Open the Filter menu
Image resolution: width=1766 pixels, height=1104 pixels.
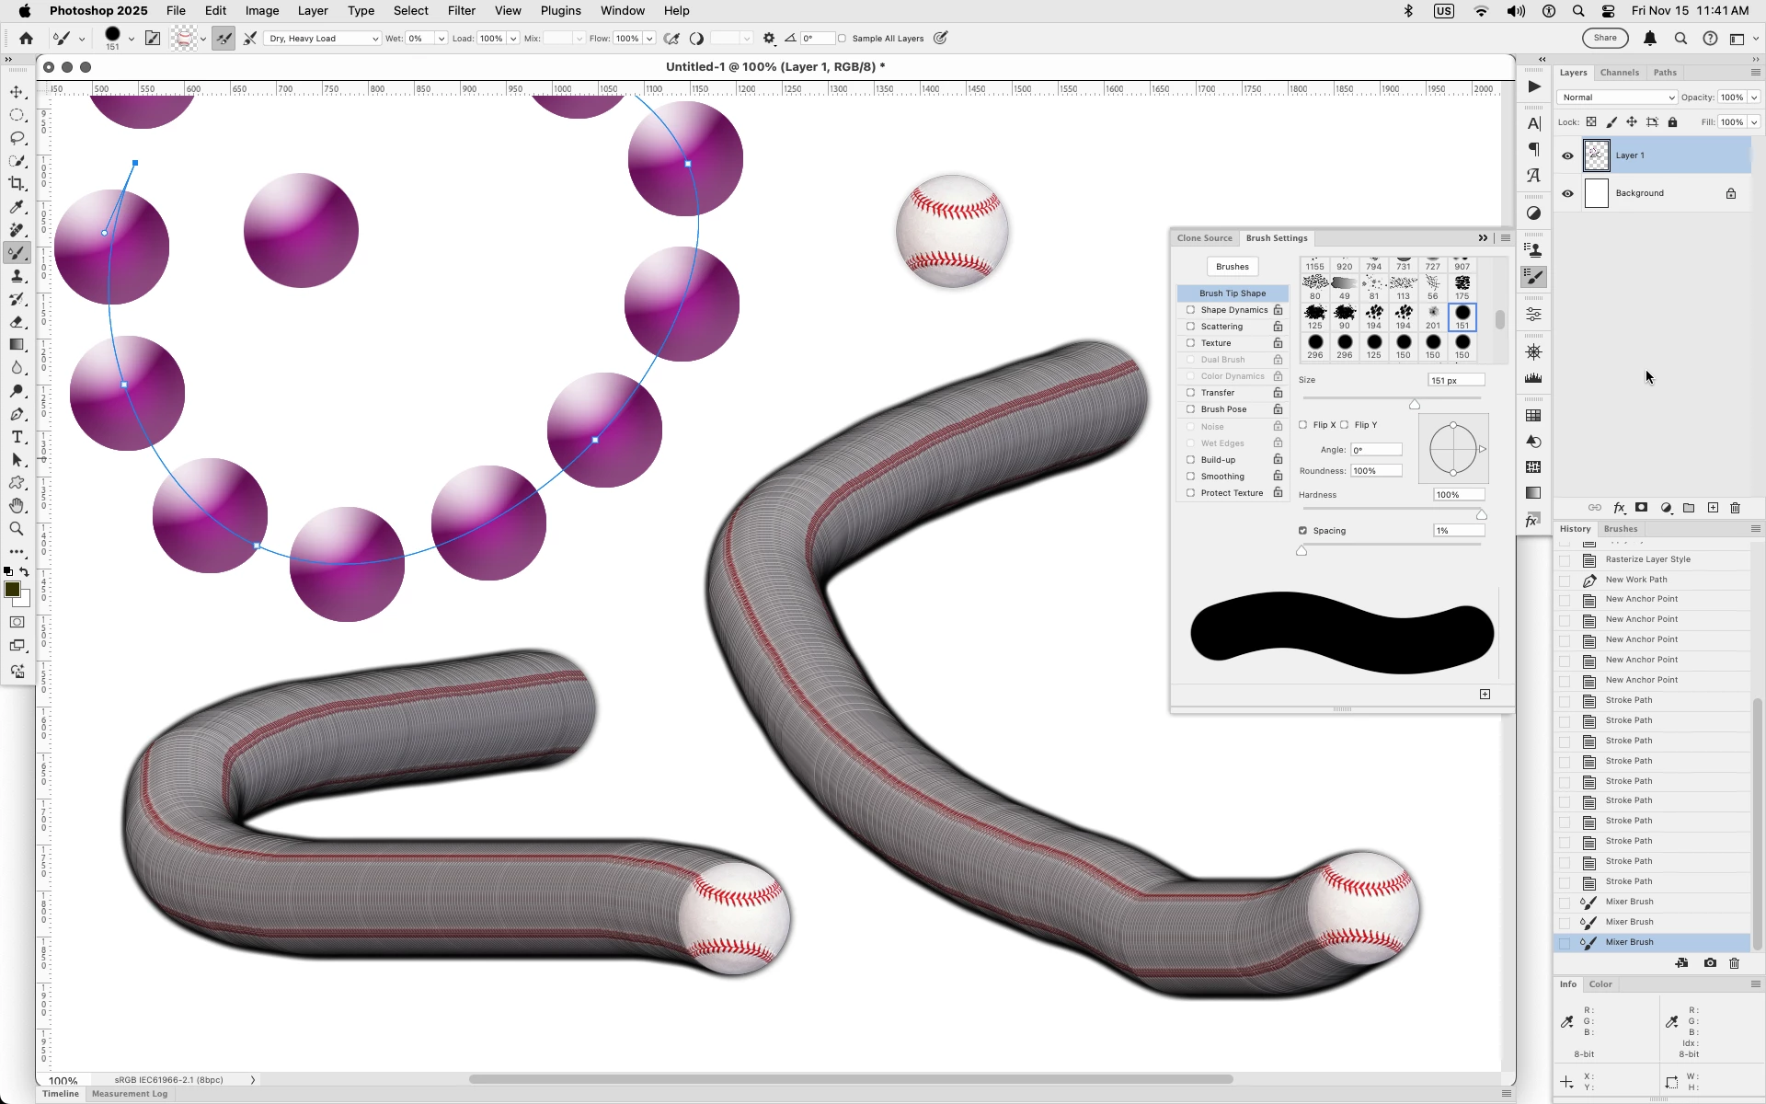click(461, 11)
